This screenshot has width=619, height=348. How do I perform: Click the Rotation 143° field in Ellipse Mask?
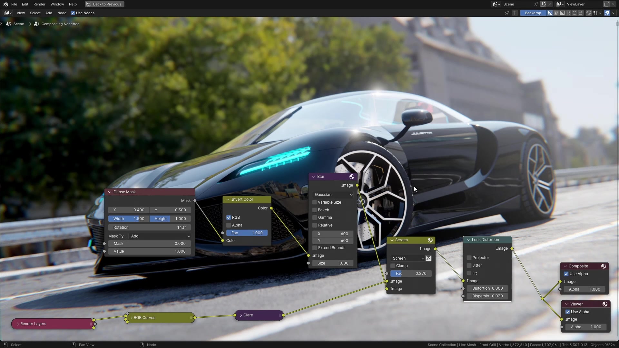tap(149, 227)
